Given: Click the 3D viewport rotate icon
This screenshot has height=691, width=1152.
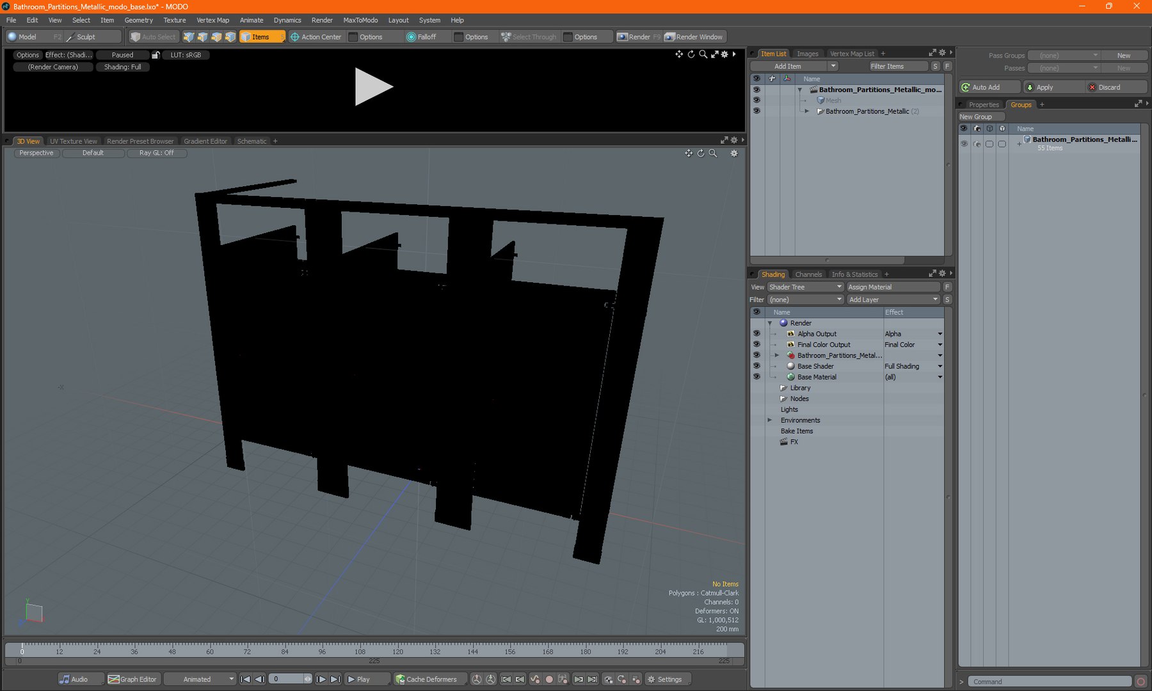Looking at the screenshot, I should (x=701, y=153).
